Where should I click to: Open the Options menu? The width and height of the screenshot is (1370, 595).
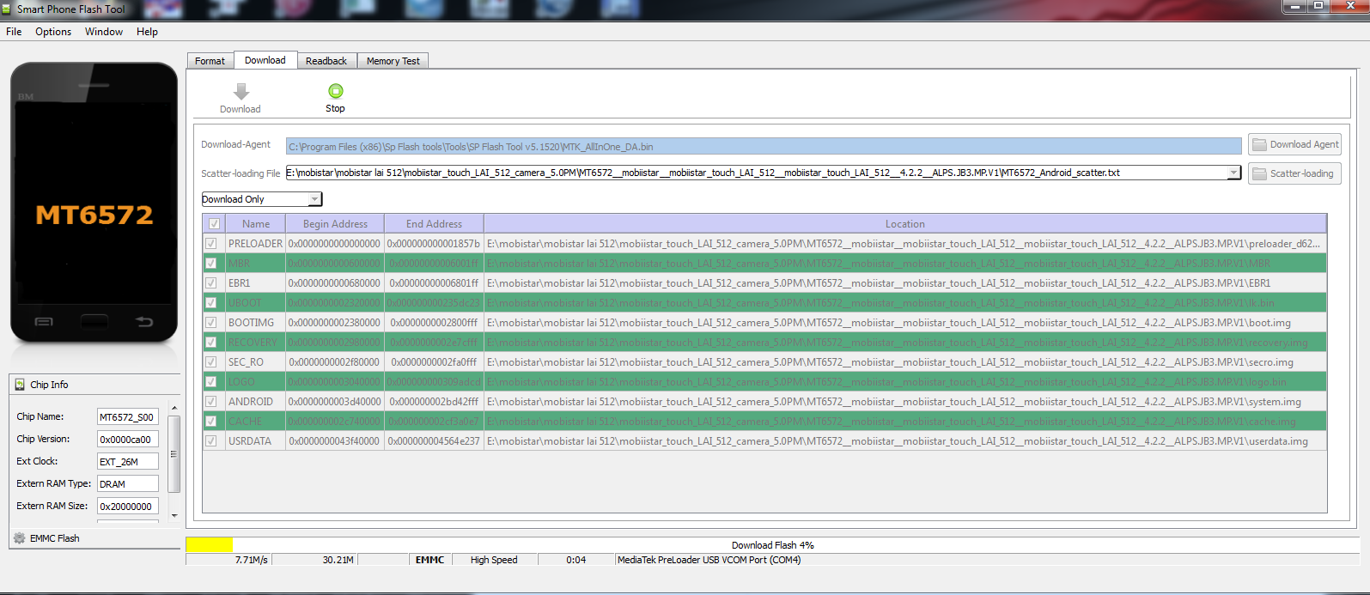click(53, 32)
